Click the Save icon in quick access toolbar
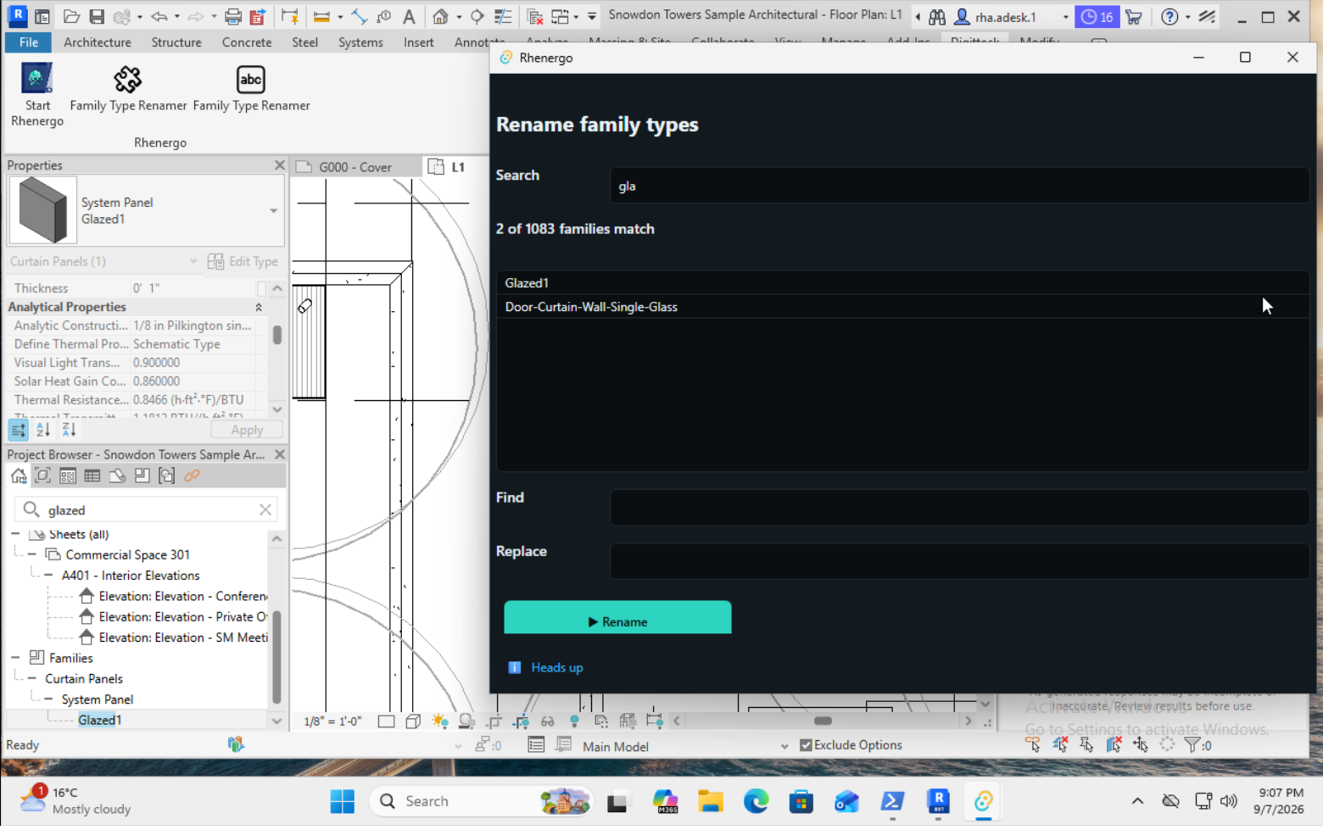This screenshot has width=1323, height=830. coord(97,16)
